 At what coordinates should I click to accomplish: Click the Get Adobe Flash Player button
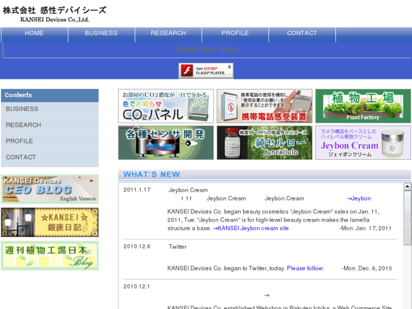[x=206, y=71]
